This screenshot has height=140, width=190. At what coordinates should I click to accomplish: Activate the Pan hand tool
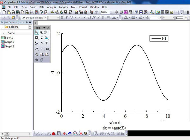[37, 54]
